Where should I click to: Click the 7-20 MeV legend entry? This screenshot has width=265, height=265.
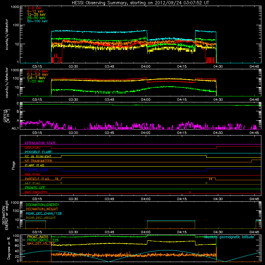[x=36, y=81]
